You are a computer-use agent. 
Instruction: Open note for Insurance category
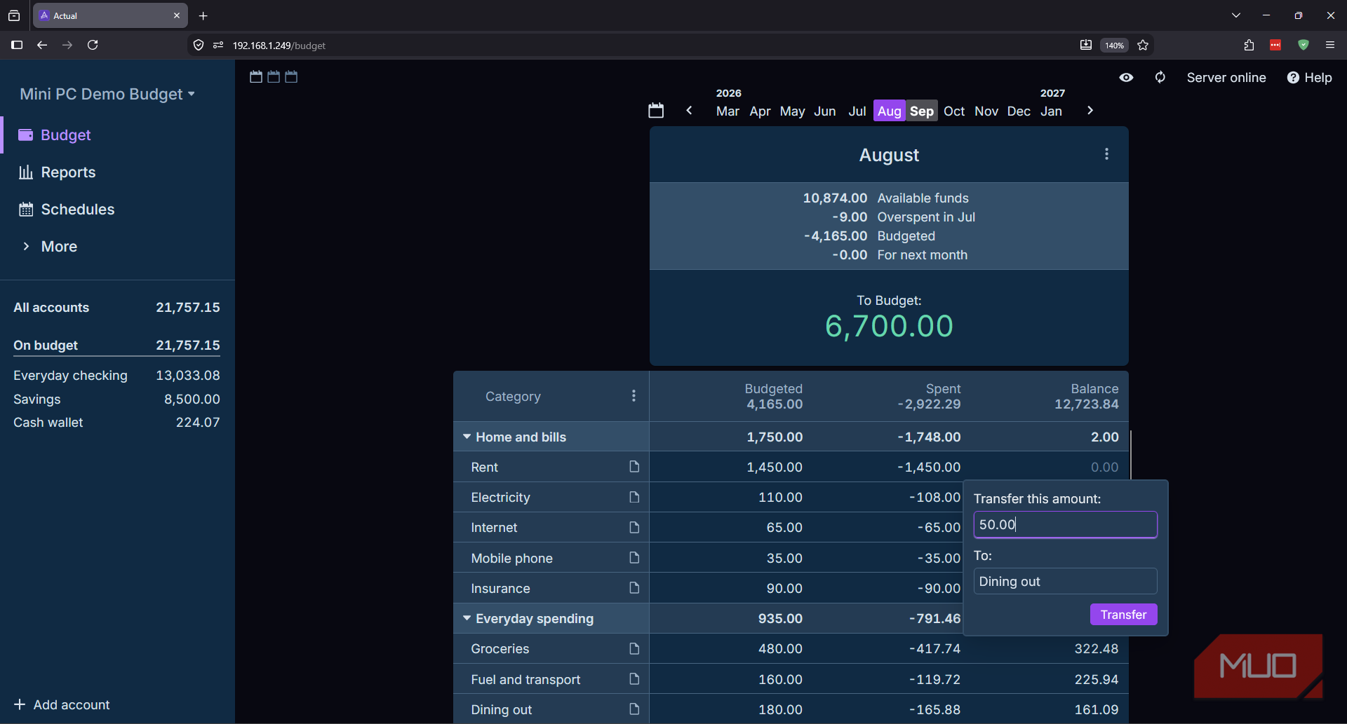click(x=634, y=588)
